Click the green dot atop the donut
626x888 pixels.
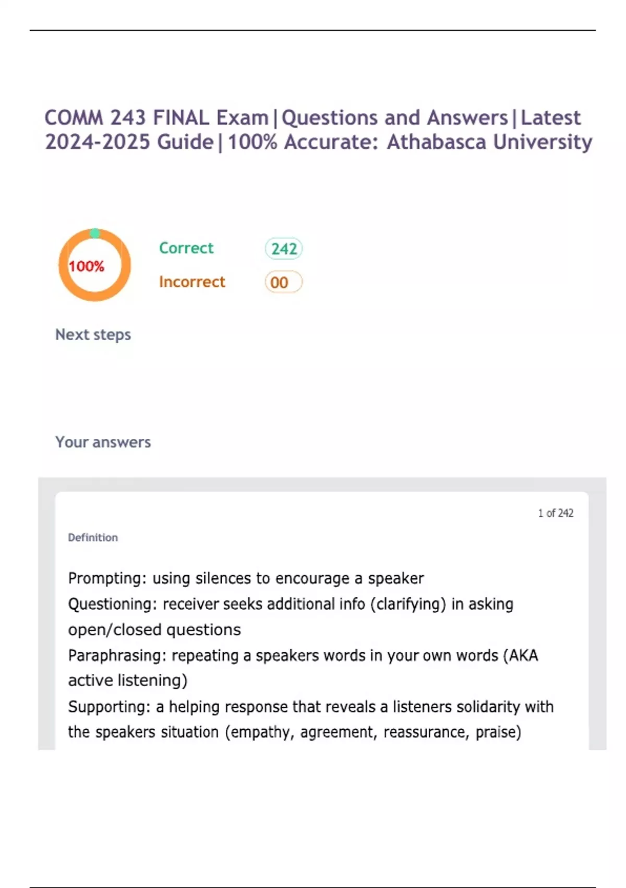(94, 233)
